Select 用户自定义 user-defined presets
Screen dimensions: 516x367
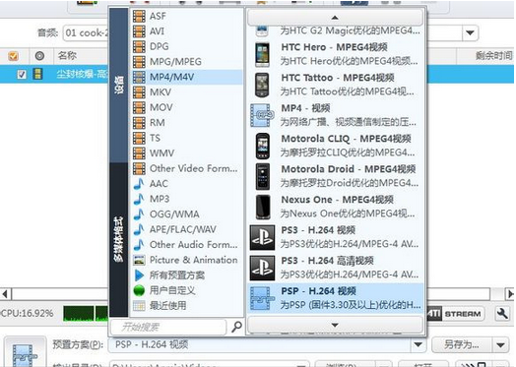[x=186, y=290]
